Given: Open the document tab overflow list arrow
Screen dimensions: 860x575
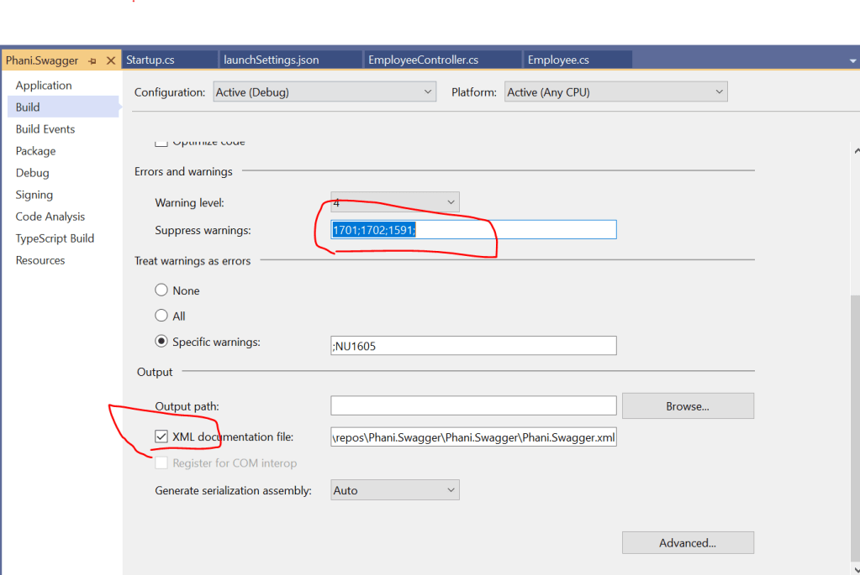Looking at the screenshot, I should click(851, 60).
